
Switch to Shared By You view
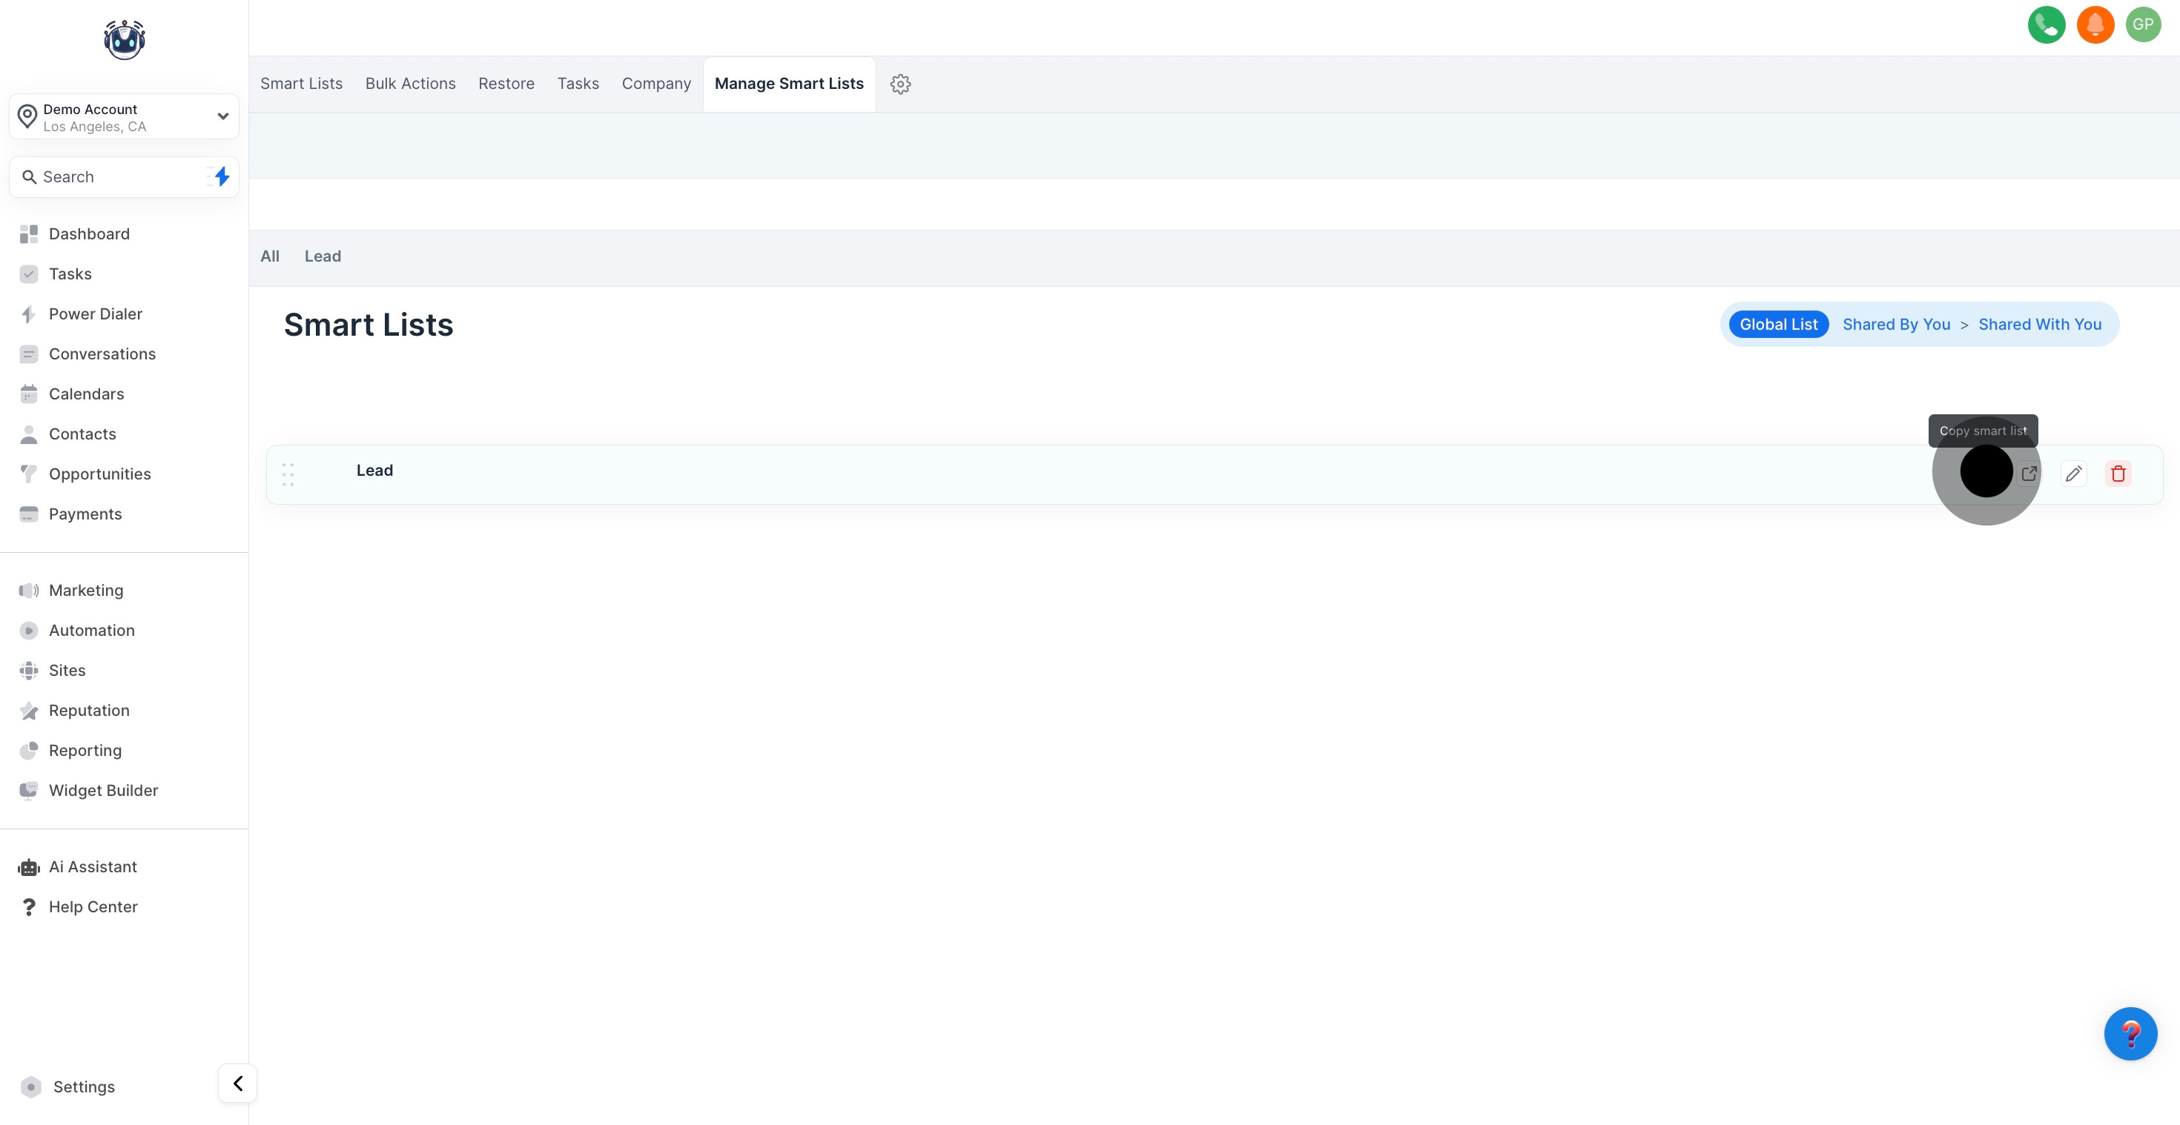point(1896,325)
